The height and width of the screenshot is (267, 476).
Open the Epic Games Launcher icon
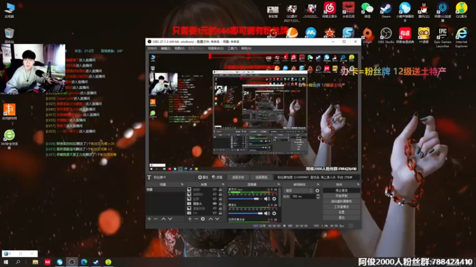pyautogui.click(x=442, y=37)
